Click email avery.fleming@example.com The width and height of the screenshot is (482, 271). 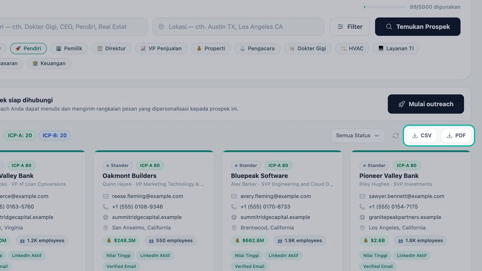(x=276, y=196)
